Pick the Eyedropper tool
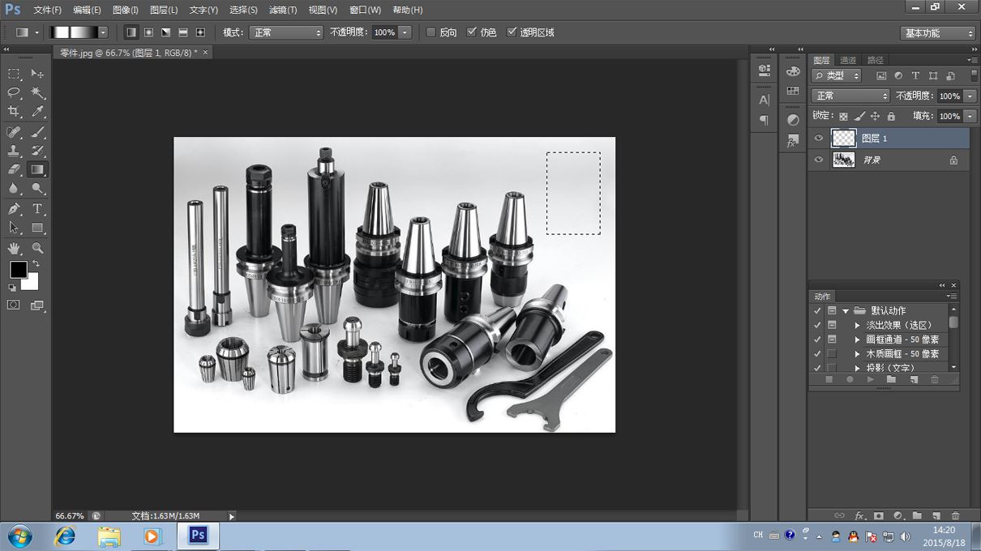This screenshot has width=981, height=551. point(37,112)
